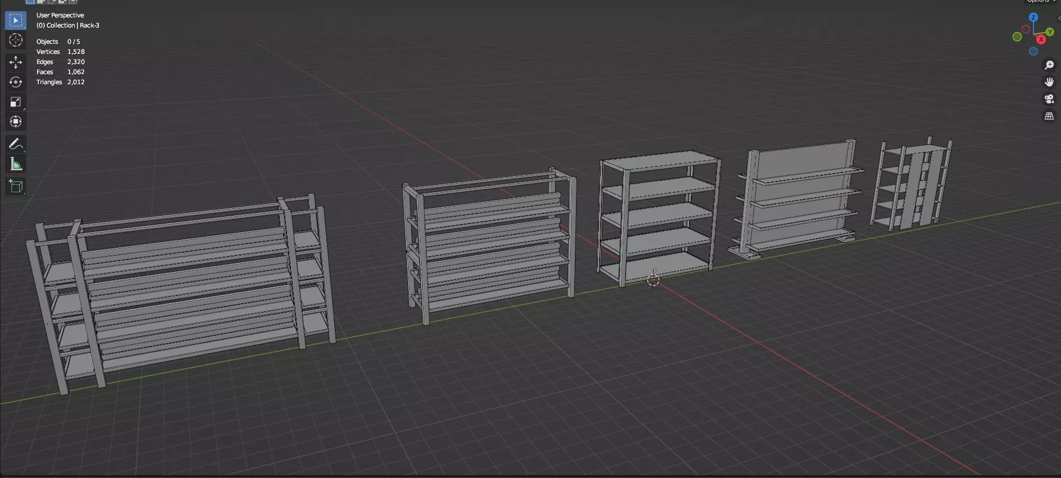Screen dimensions: 1061x478
Task: Click the pan hand viewport button
Action: (1049, 82)
